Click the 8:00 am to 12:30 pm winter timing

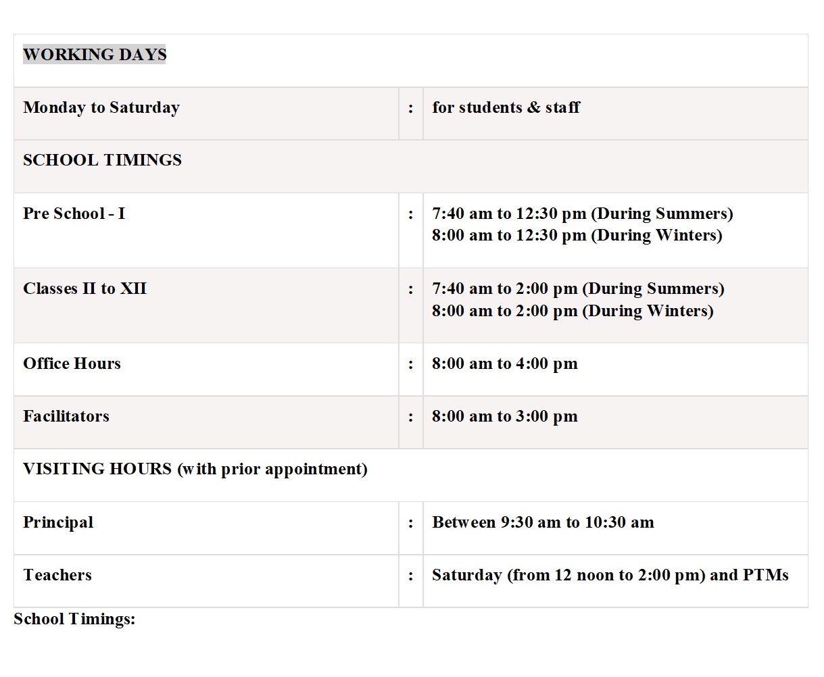click(x=577, y=235)
